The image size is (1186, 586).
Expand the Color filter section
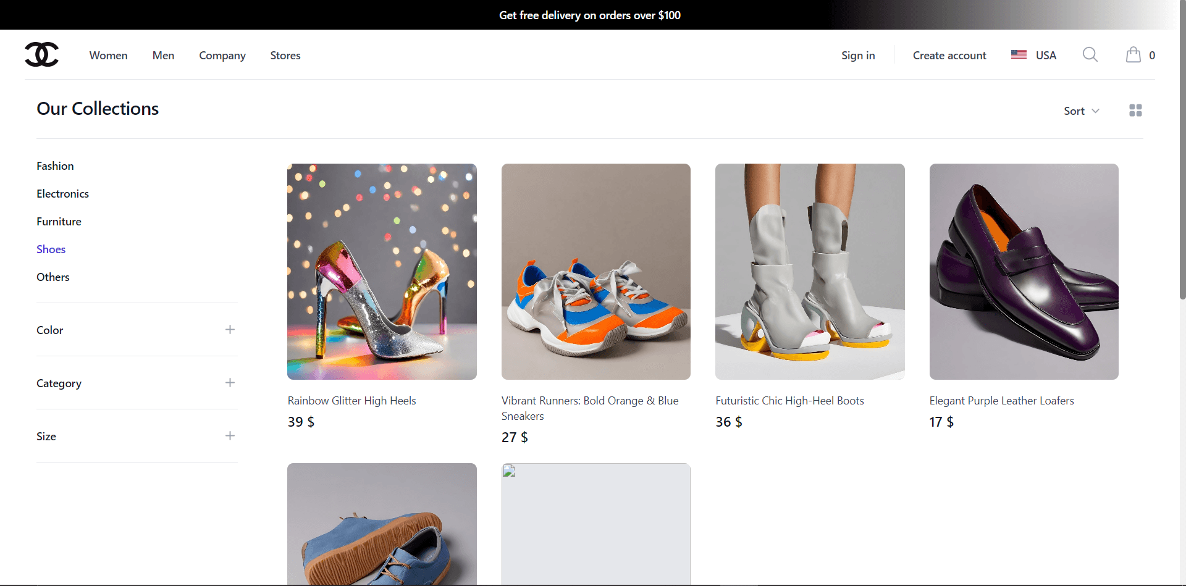tap(229, 330)
